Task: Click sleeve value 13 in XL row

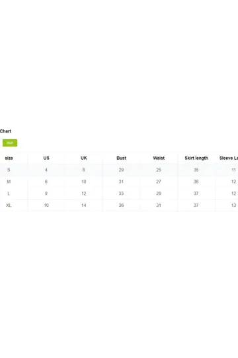Action: (x=233, y=206)
